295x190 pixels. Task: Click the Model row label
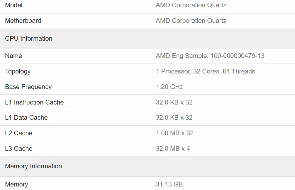(x=14, y=5)
